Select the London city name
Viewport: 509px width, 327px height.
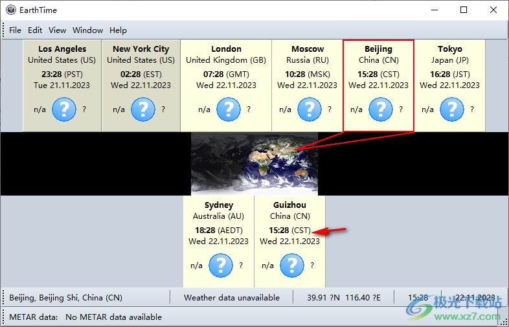[x=226, y=49]
